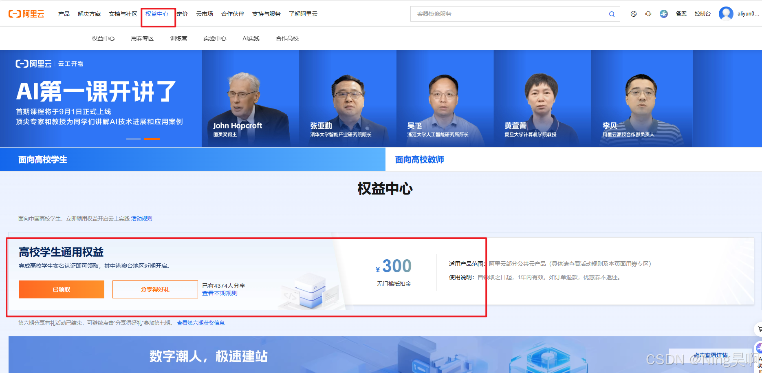
Task: Click the orange 已领取 button
Action: click(x=62, y=289)
